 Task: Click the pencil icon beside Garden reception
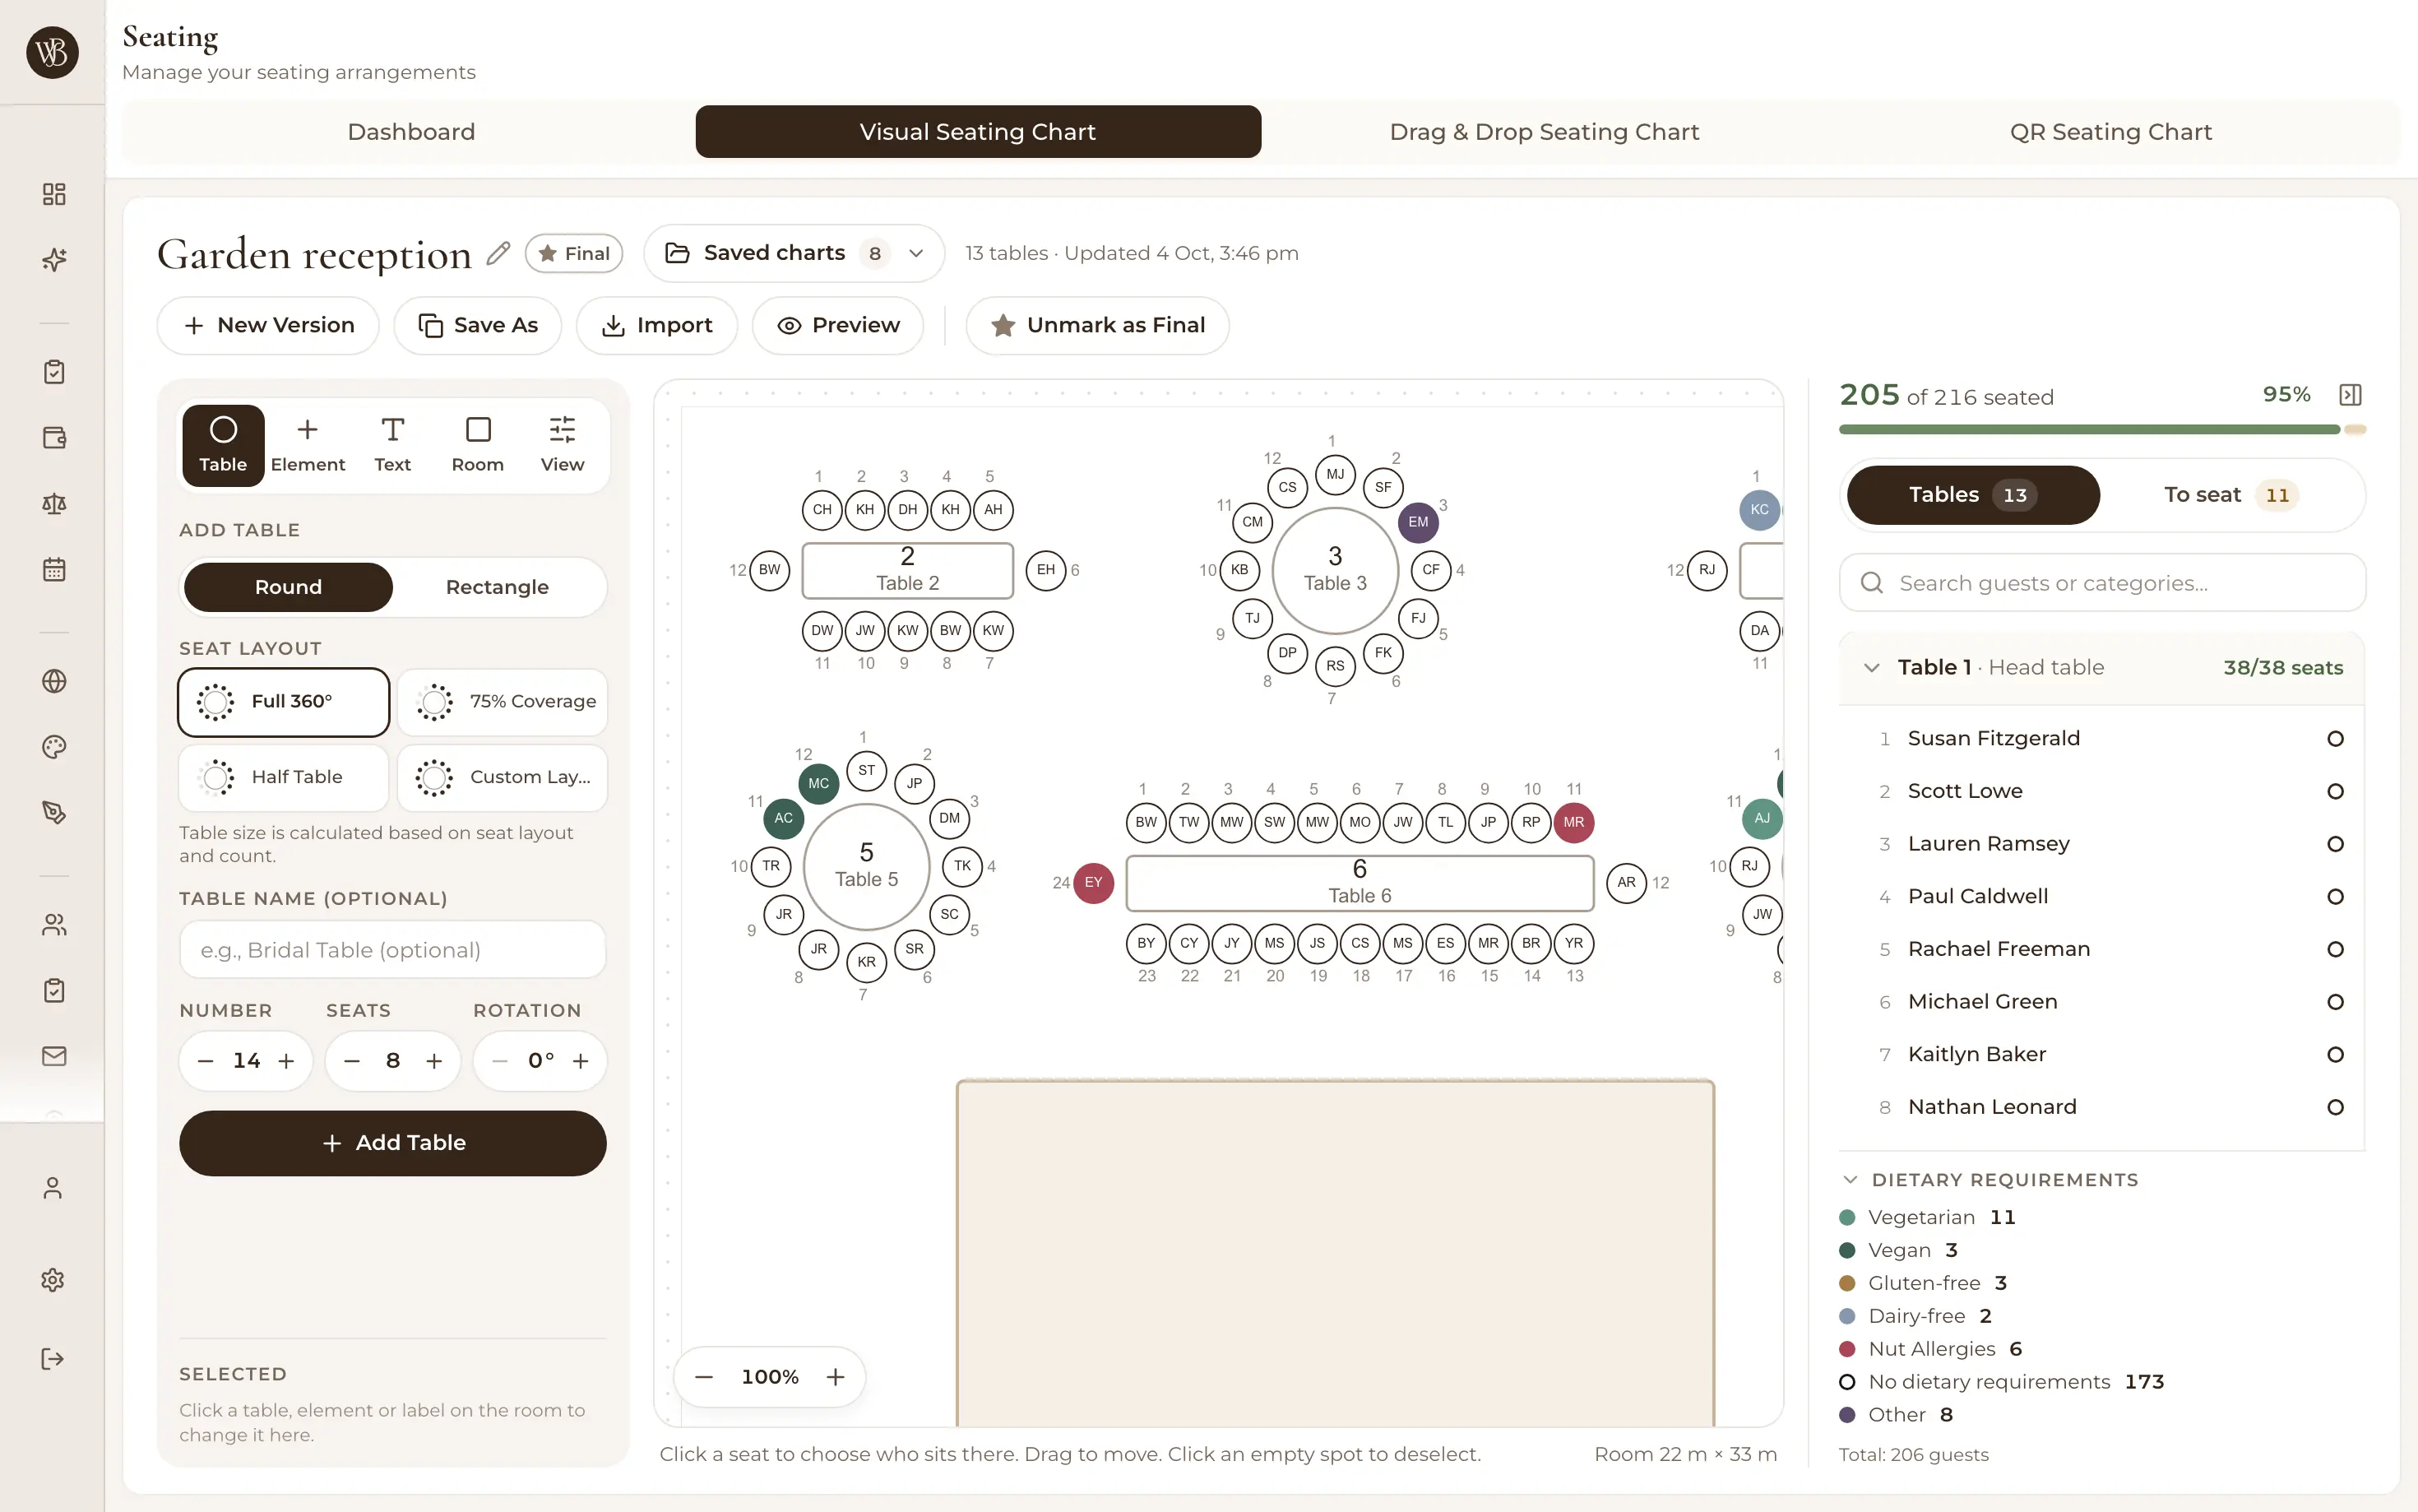coord(498,253)
